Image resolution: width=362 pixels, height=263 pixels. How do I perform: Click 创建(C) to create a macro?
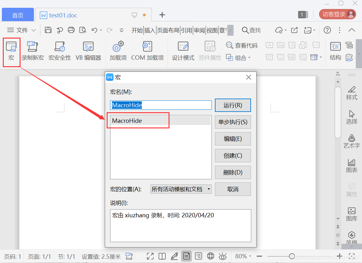pyautogui.click(x=233, y=156)
